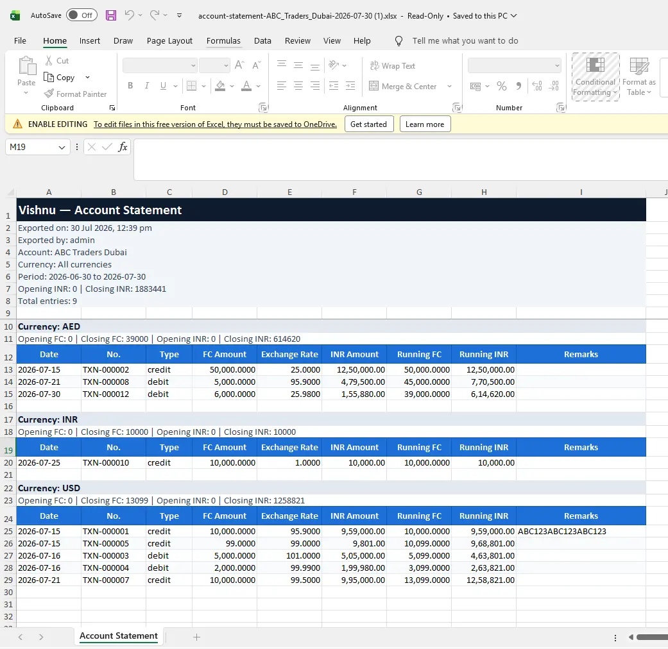The height and width of the screenshot is (649, 668).
Task: Switch to the Draw tab
Action: pos(123,41)
